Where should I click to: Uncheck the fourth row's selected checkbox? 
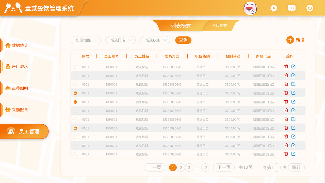[75, 93]
